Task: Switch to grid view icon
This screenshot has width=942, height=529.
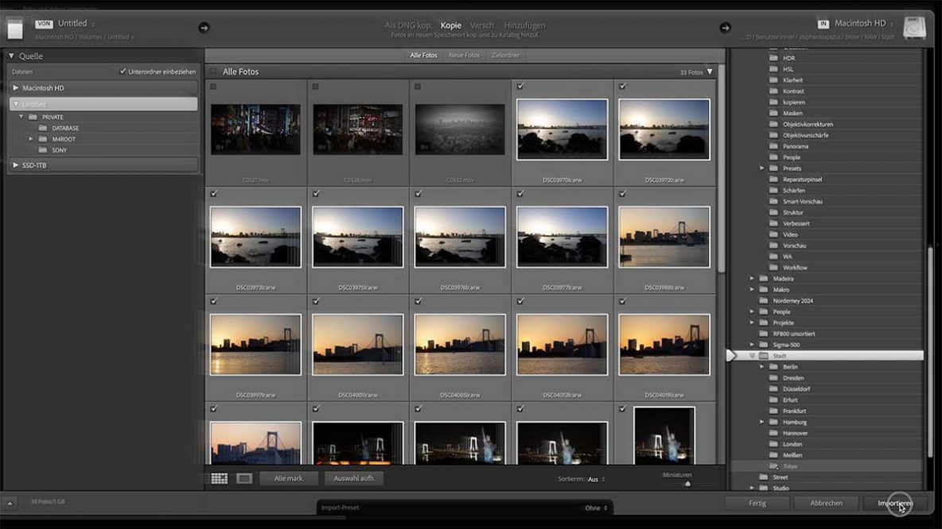Action: [219, 478]
